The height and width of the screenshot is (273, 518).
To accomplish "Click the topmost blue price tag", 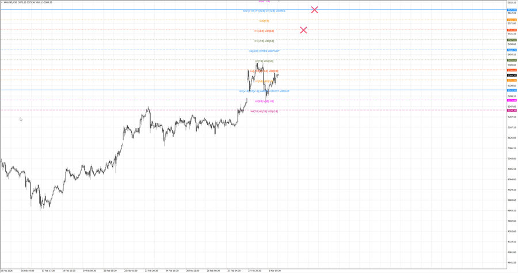I will coord(511,10).
